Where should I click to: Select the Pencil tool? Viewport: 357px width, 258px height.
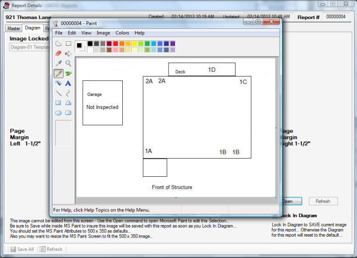pyautogui.click(x=59, y=73)
